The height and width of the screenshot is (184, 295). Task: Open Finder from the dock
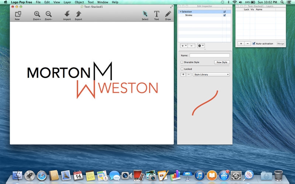tap(17, 176)
